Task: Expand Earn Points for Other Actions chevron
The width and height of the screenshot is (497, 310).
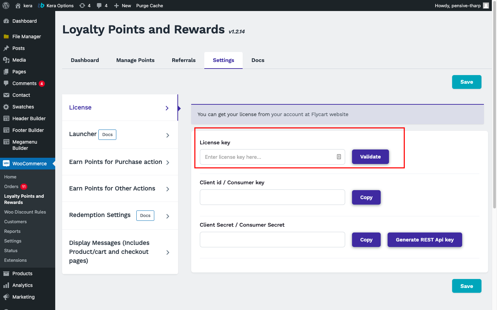Action: tap(168, 189)
